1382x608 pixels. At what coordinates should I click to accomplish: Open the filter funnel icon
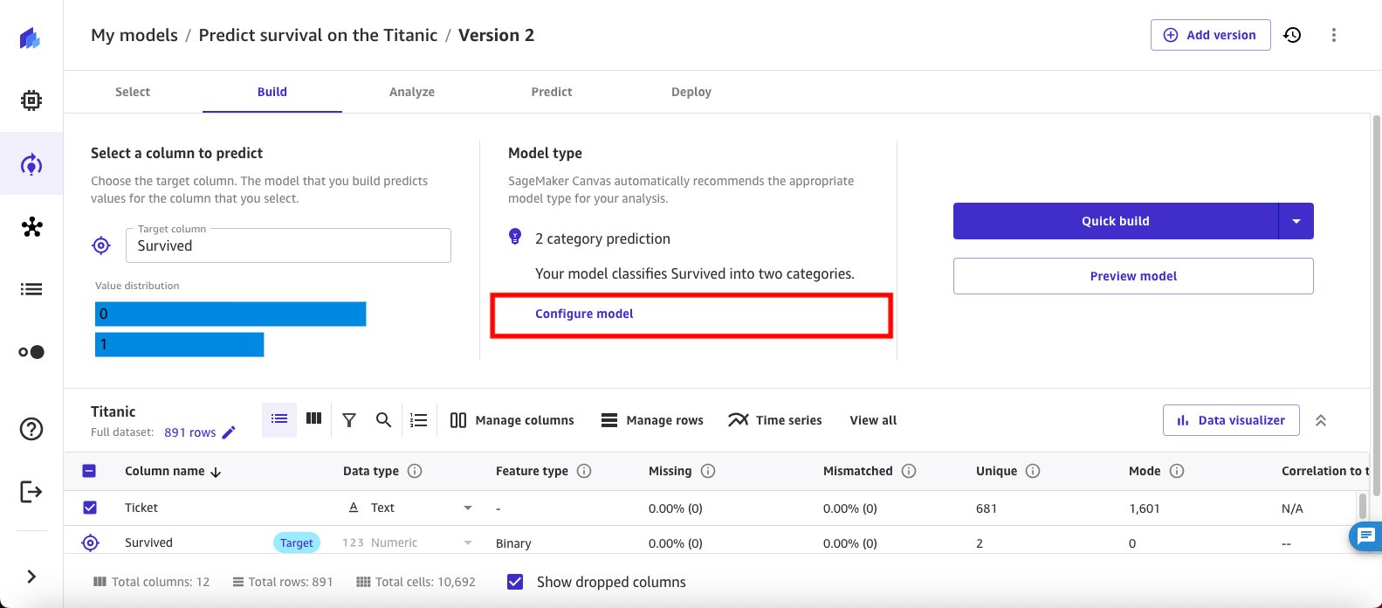(x=349, y=420)
